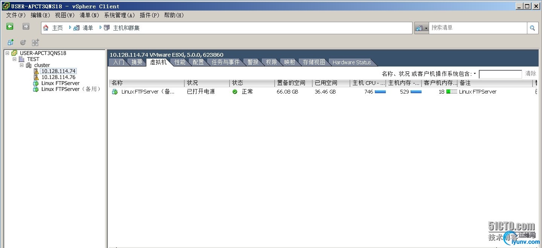Click the New Resource Pool toolbar icon
This screenshot has width=542, height=248.
[x=23, y=42]
